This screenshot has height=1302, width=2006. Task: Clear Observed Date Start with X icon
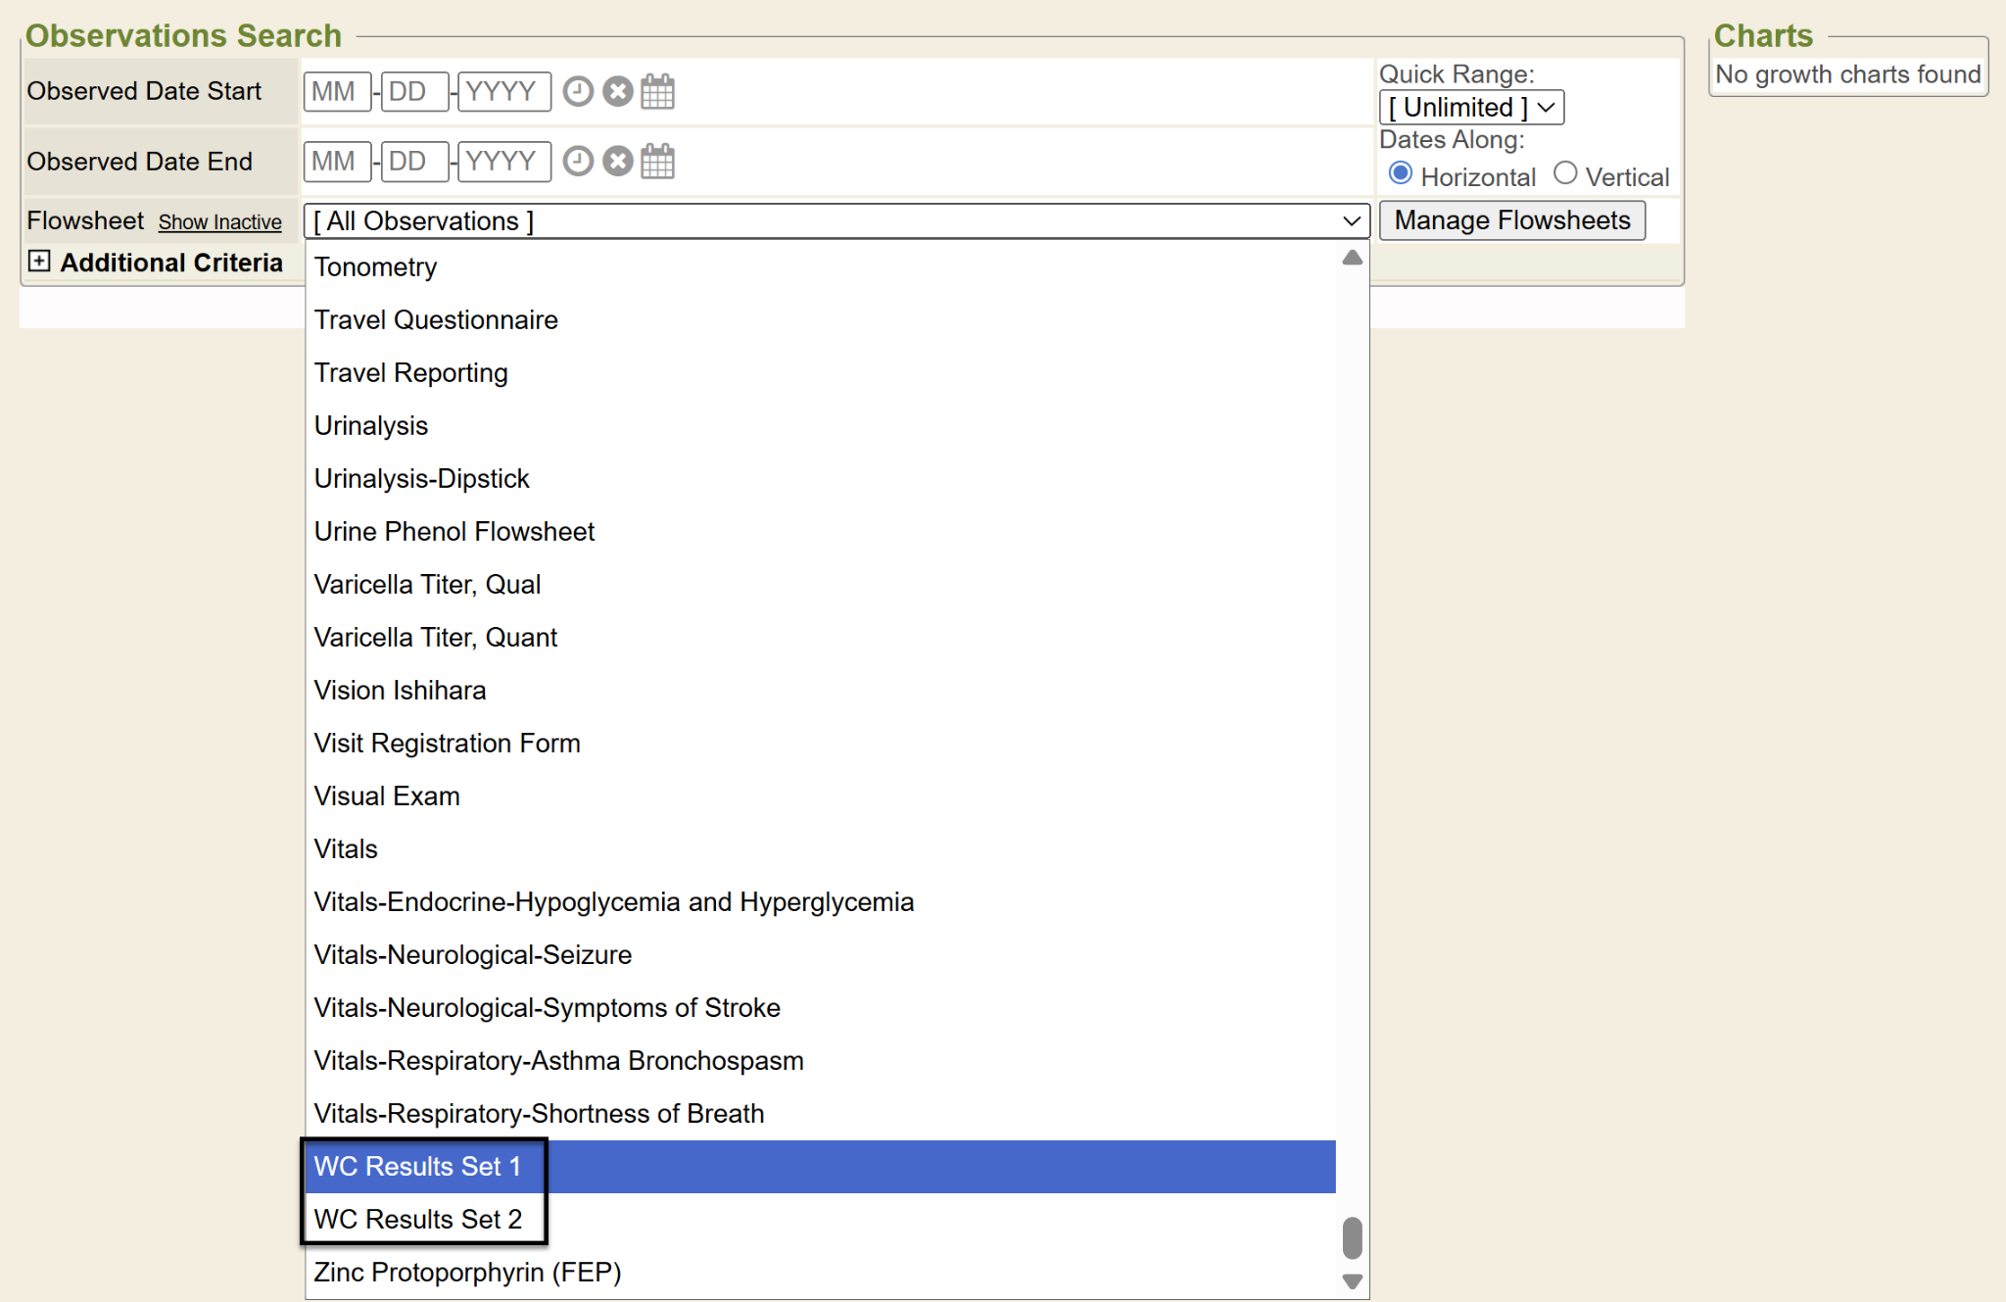pos(617,91)
